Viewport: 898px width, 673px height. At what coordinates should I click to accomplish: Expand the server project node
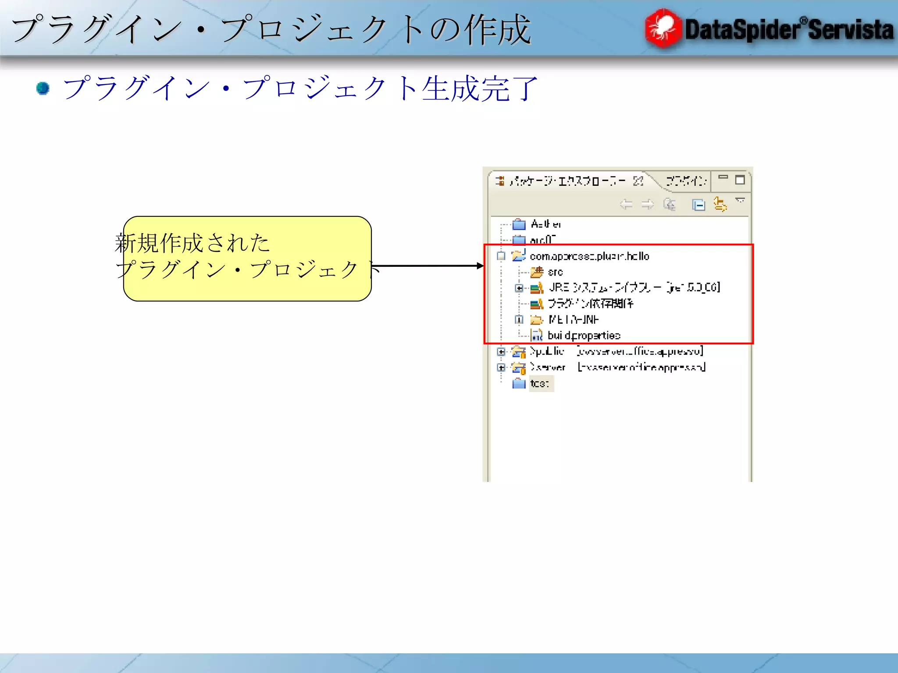[501, 367]
